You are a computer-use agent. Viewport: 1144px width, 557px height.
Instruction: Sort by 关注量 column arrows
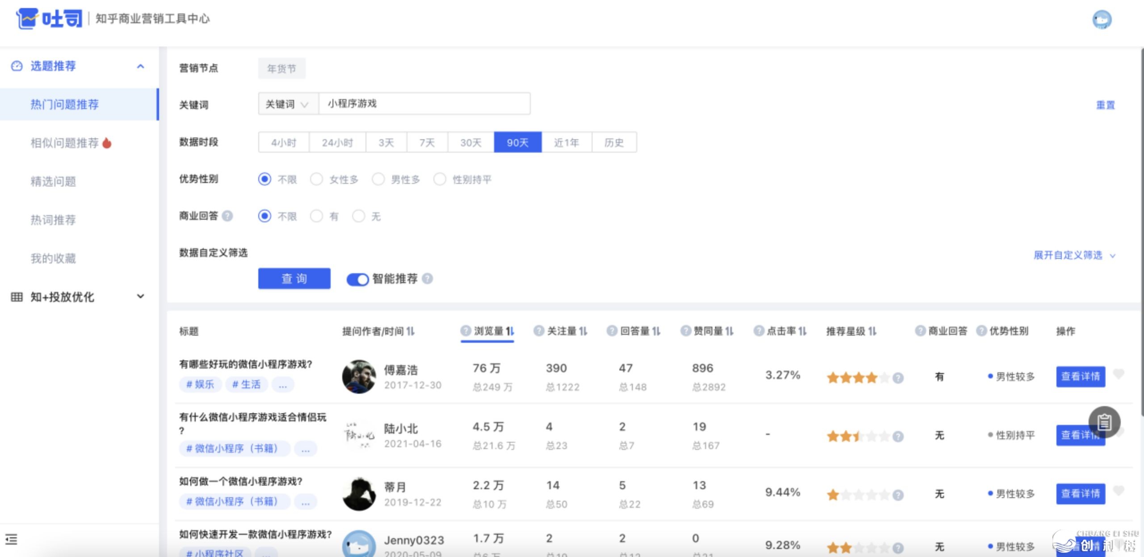[583, 331]
